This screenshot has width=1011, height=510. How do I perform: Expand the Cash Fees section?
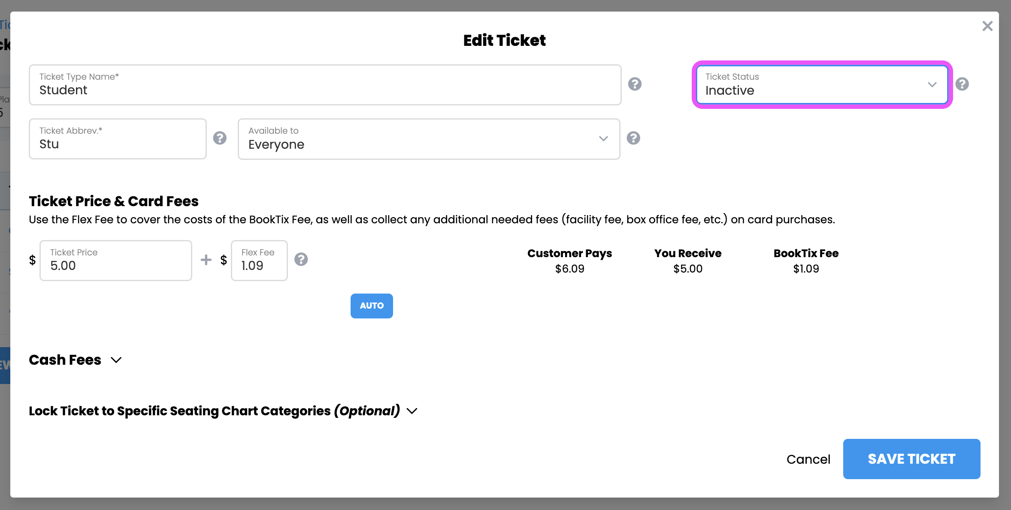pos(76,360)
